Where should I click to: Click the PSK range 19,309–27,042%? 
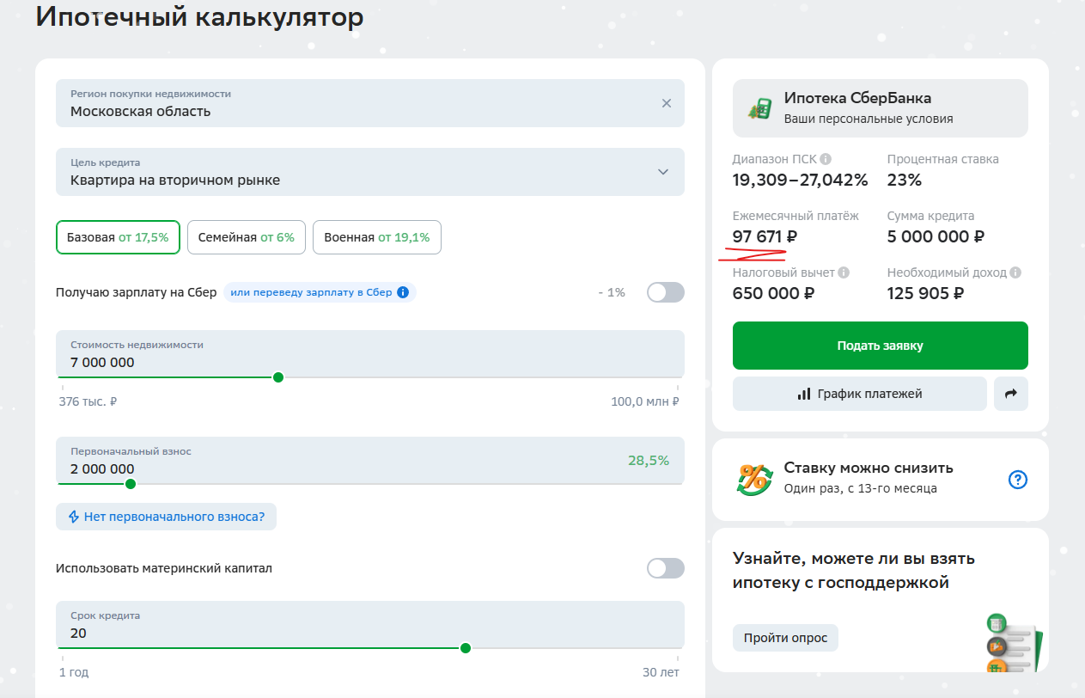tap(800, 180)
